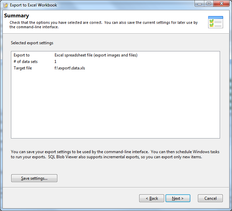Click the "Export to Excel Workbook" title text
232x211 pixels.
(x=33, y=5)
